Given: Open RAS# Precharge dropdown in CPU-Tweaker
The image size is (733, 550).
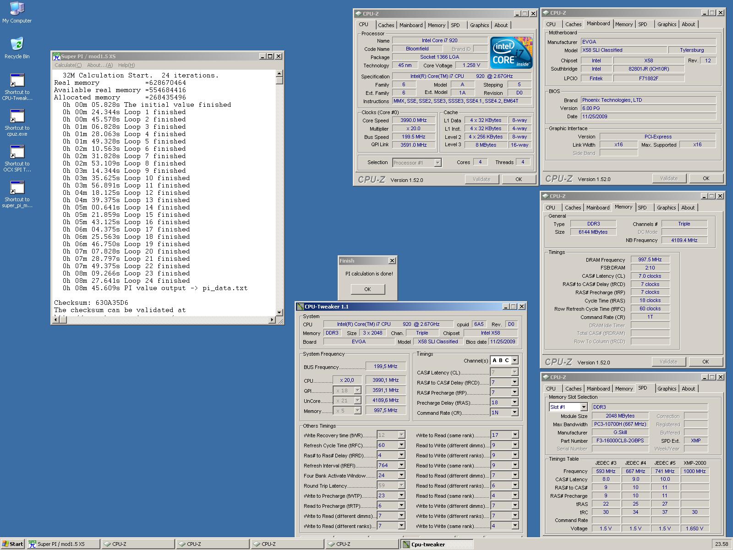Looking at the screenshot, I should coord(514,392).
